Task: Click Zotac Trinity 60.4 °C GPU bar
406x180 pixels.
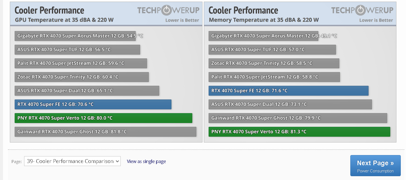Action: [82, 77]
